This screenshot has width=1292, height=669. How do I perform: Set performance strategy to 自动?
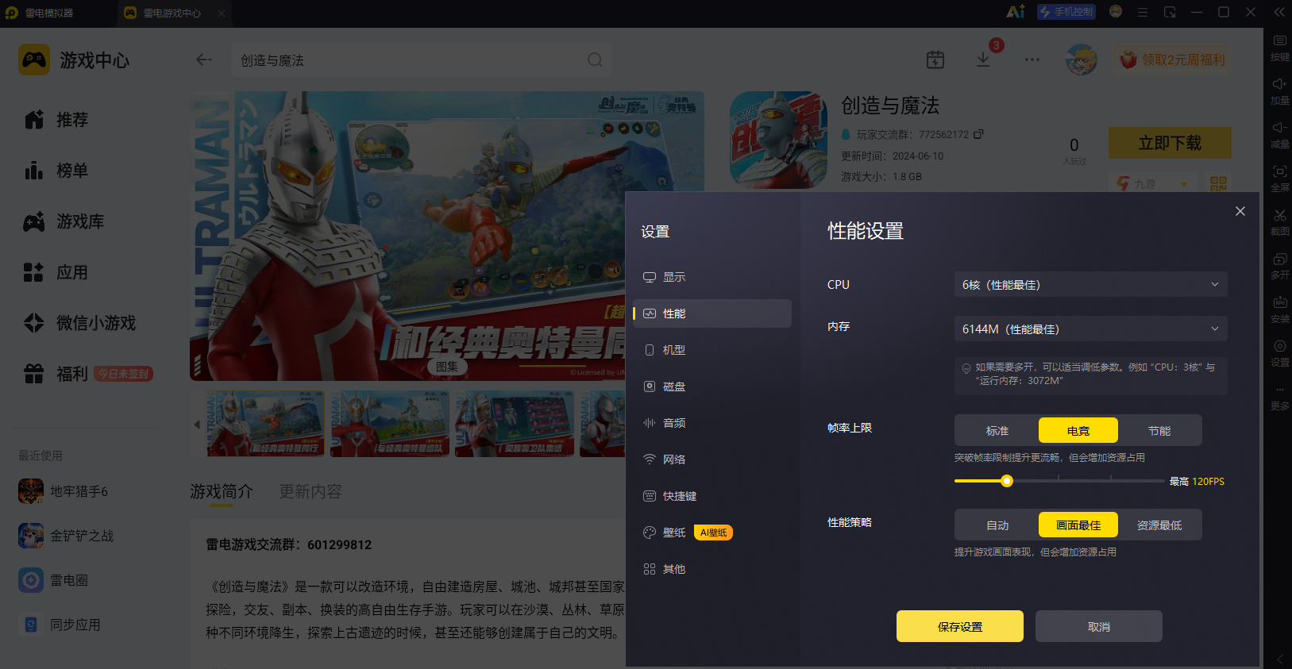click(x=997, y=525)
